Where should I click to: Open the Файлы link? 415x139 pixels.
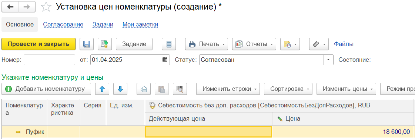[344, 44]
